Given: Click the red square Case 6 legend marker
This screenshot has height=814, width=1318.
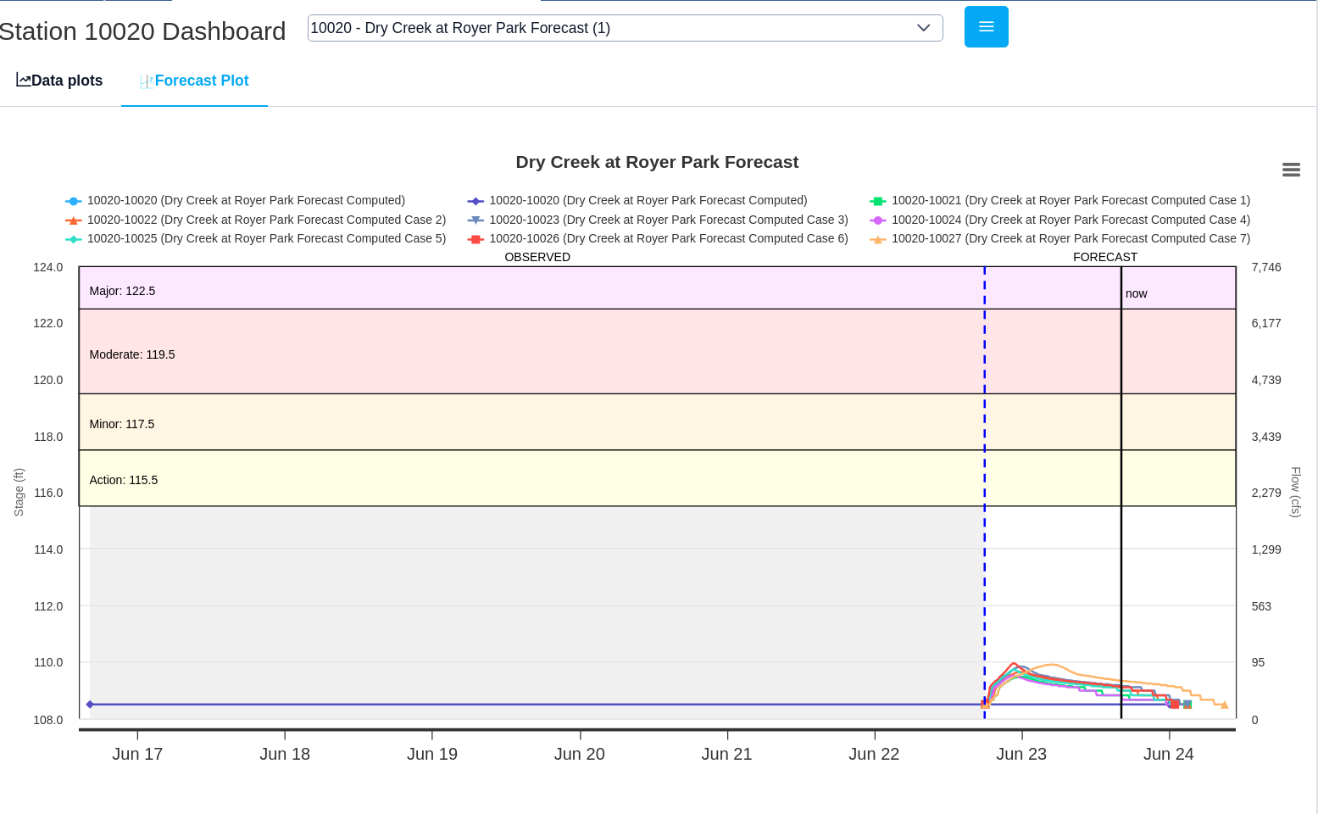Looking at the screenshot, I should click(475, 239).
